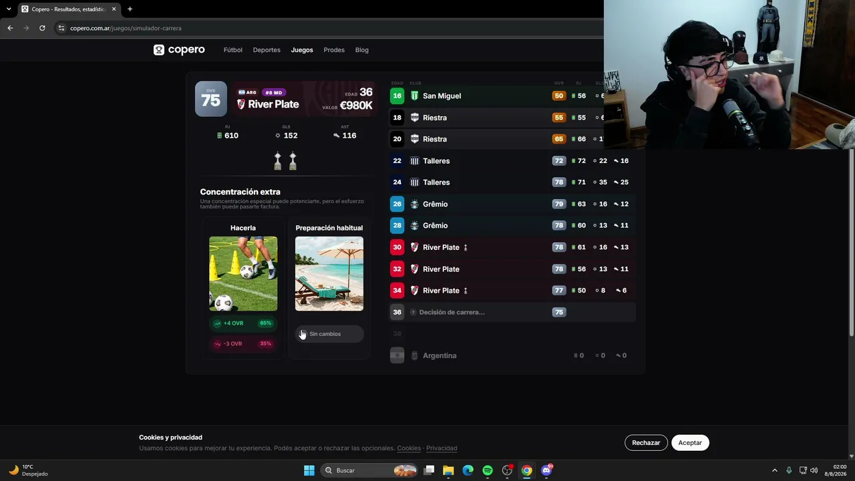Close the Copero browser tab
This screenshot has height=481, width=855.
(x=114, y=9)
